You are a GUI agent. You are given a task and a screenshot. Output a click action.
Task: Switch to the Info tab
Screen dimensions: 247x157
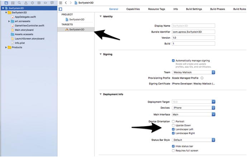[175, 9]
